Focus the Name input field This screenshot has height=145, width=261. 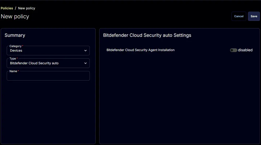point(48,76)
